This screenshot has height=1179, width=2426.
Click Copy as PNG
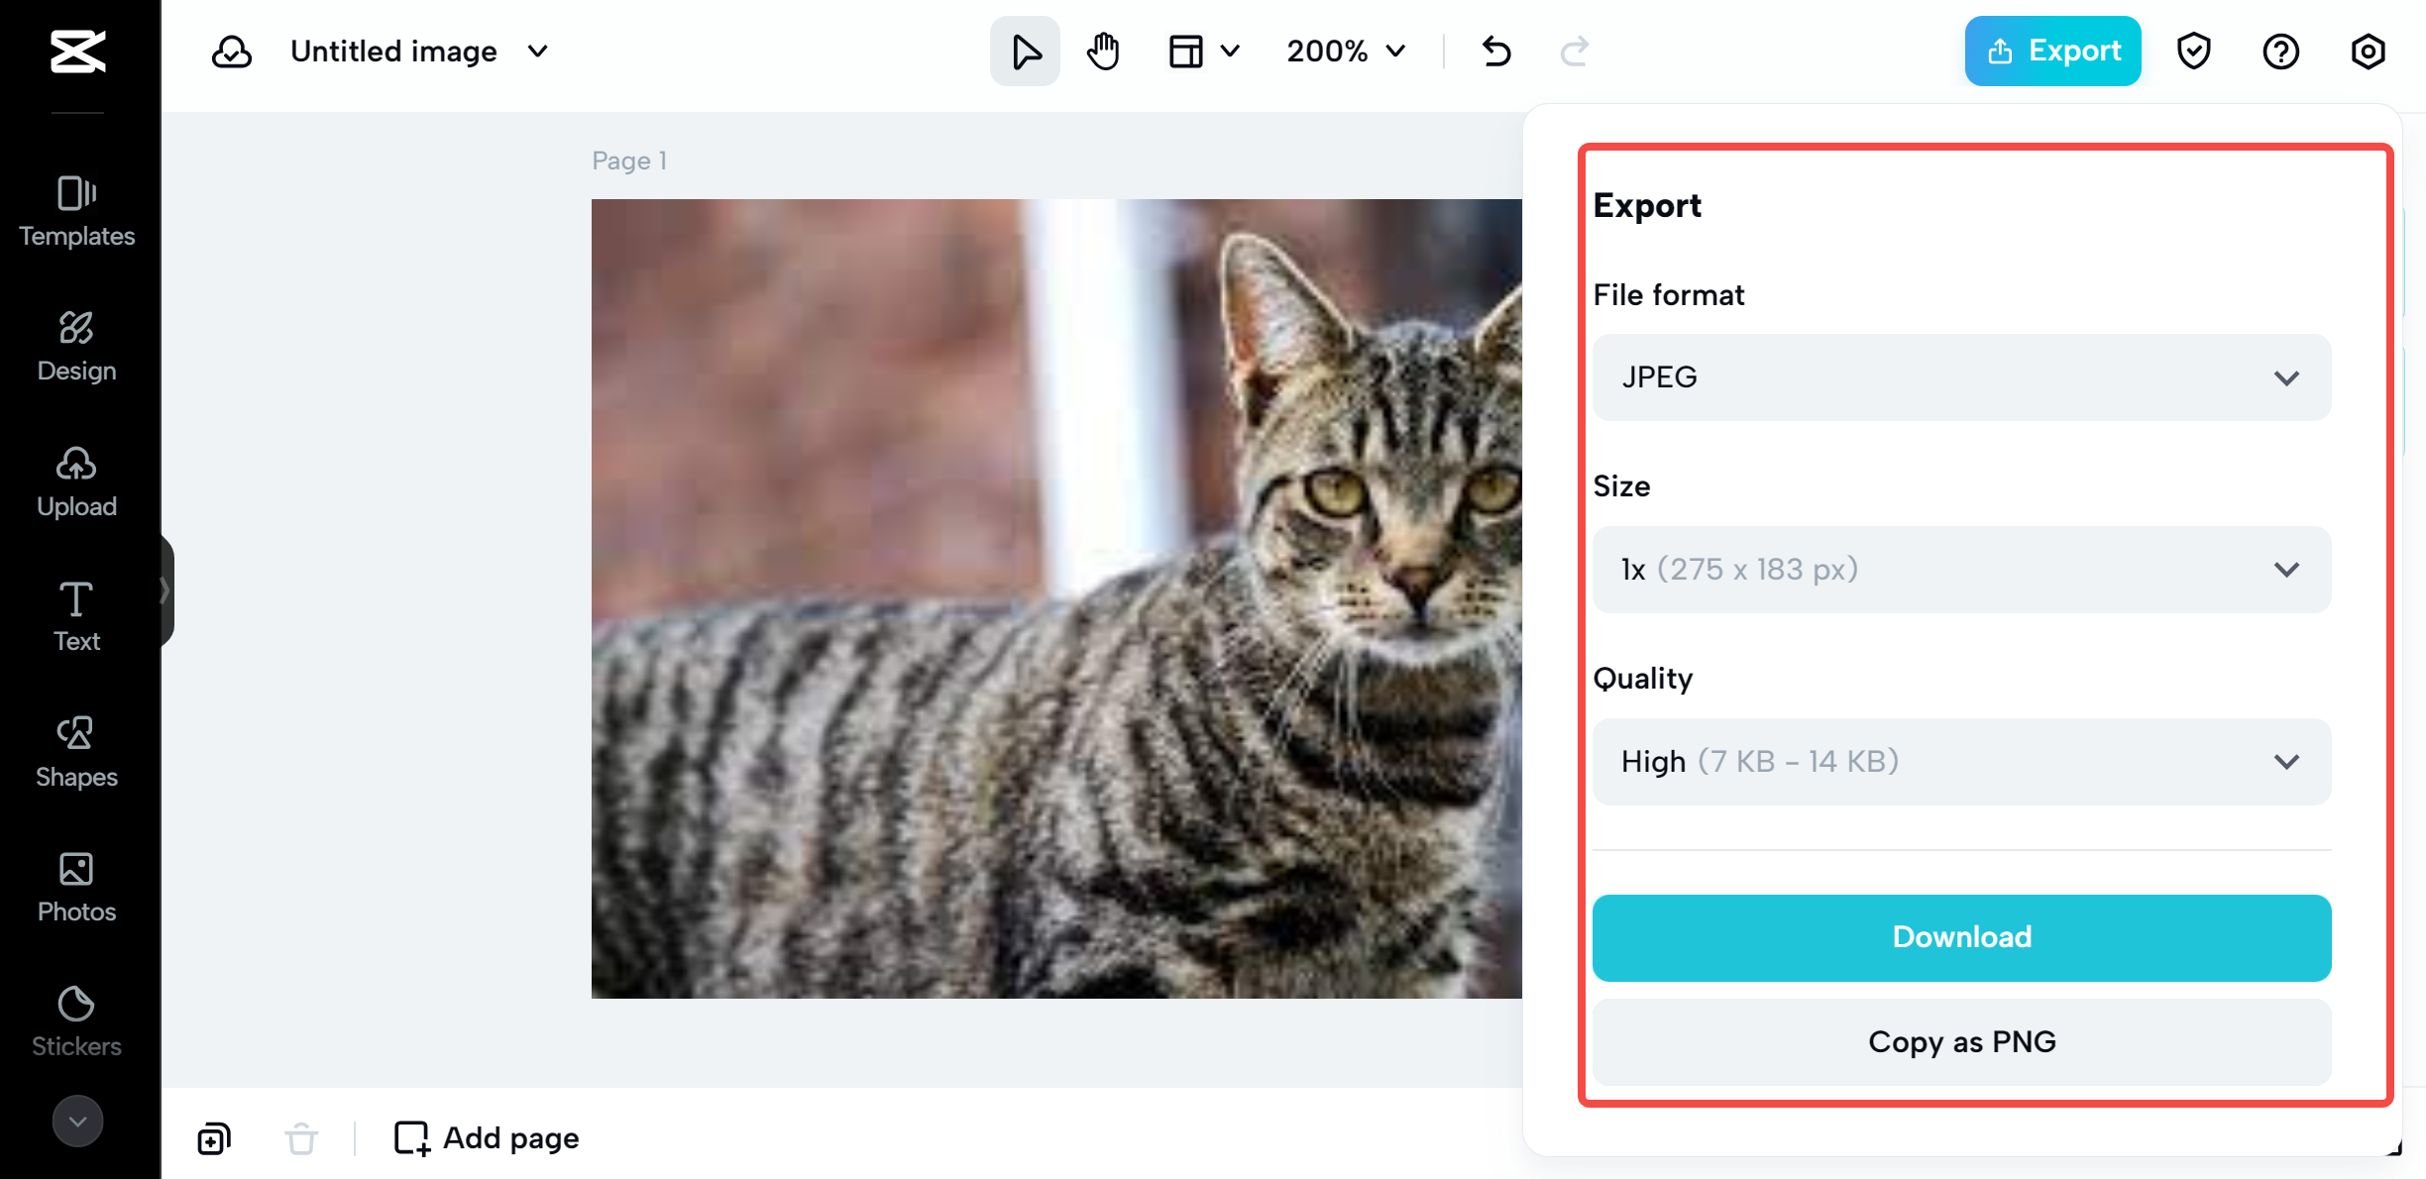coord(1961,1041)
